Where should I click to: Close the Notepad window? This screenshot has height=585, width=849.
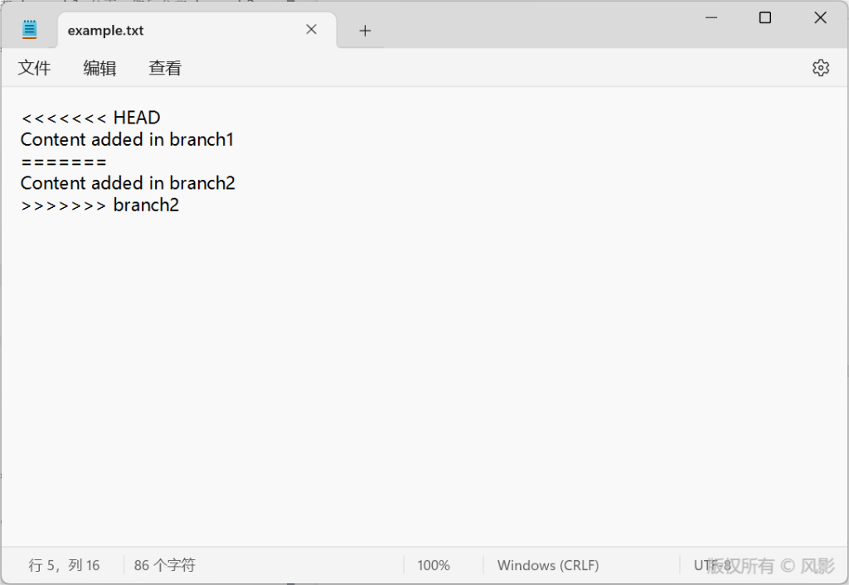click(820, 18)
